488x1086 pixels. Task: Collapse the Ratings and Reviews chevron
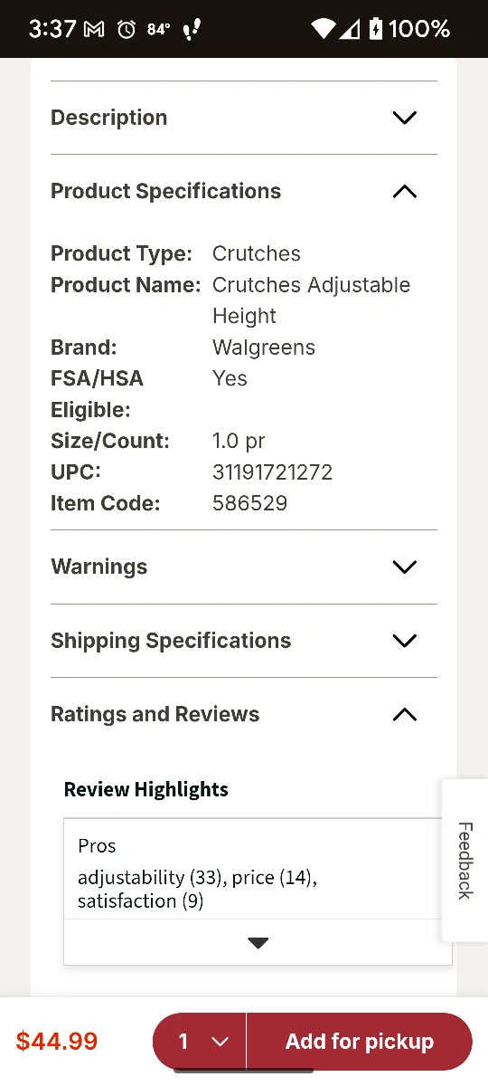(404, 715)
